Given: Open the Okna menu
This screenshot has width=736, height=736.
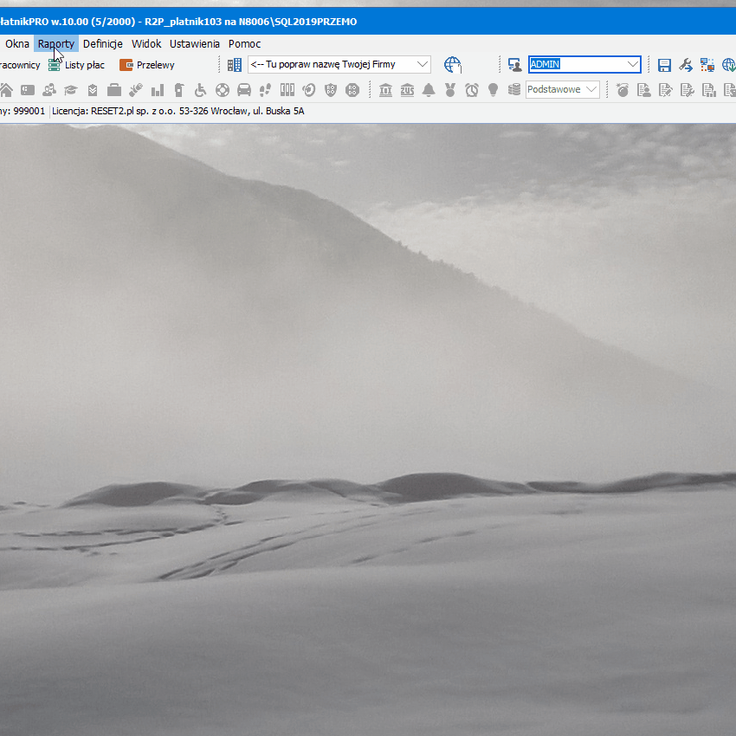Looking at the screenshot, I should [x=17, y=43].
